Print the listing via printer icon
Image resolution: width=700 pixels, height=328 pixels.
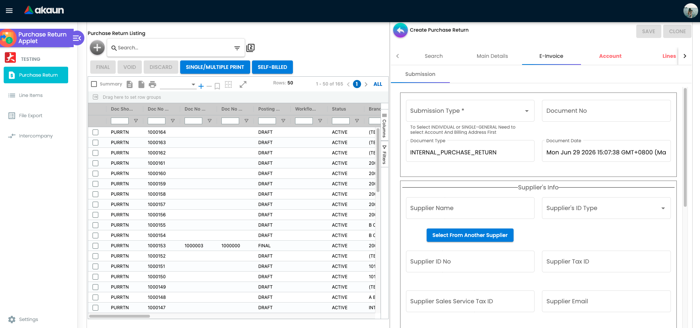tap(153, 84)
